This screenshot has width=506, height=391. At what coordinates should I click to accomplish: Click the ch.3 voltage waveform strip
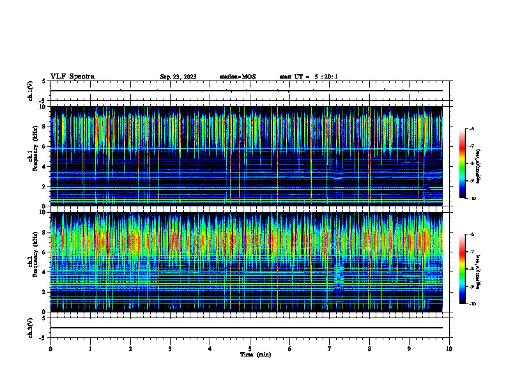[250, 328]
